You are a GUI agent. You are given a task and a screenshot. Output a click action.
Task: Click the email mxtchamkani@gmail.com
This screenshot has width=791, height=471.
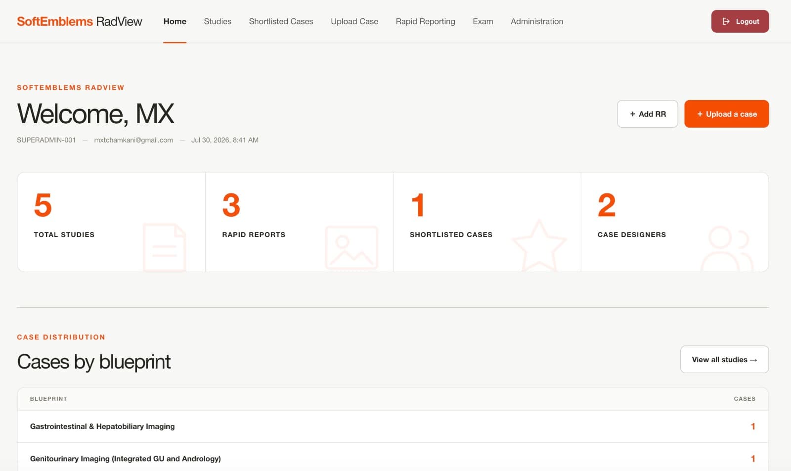(x=133, y=140)
